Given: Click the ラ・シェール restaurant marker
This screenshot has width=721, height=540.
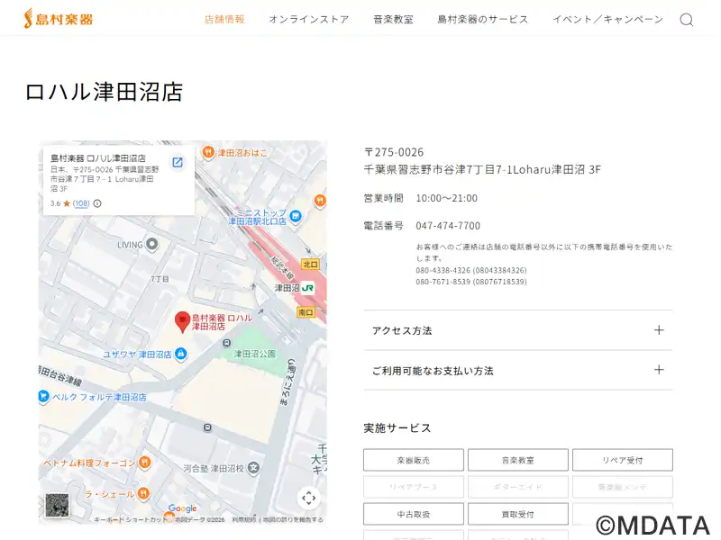Looking at the screenshot, I should [x=144, y=493].
